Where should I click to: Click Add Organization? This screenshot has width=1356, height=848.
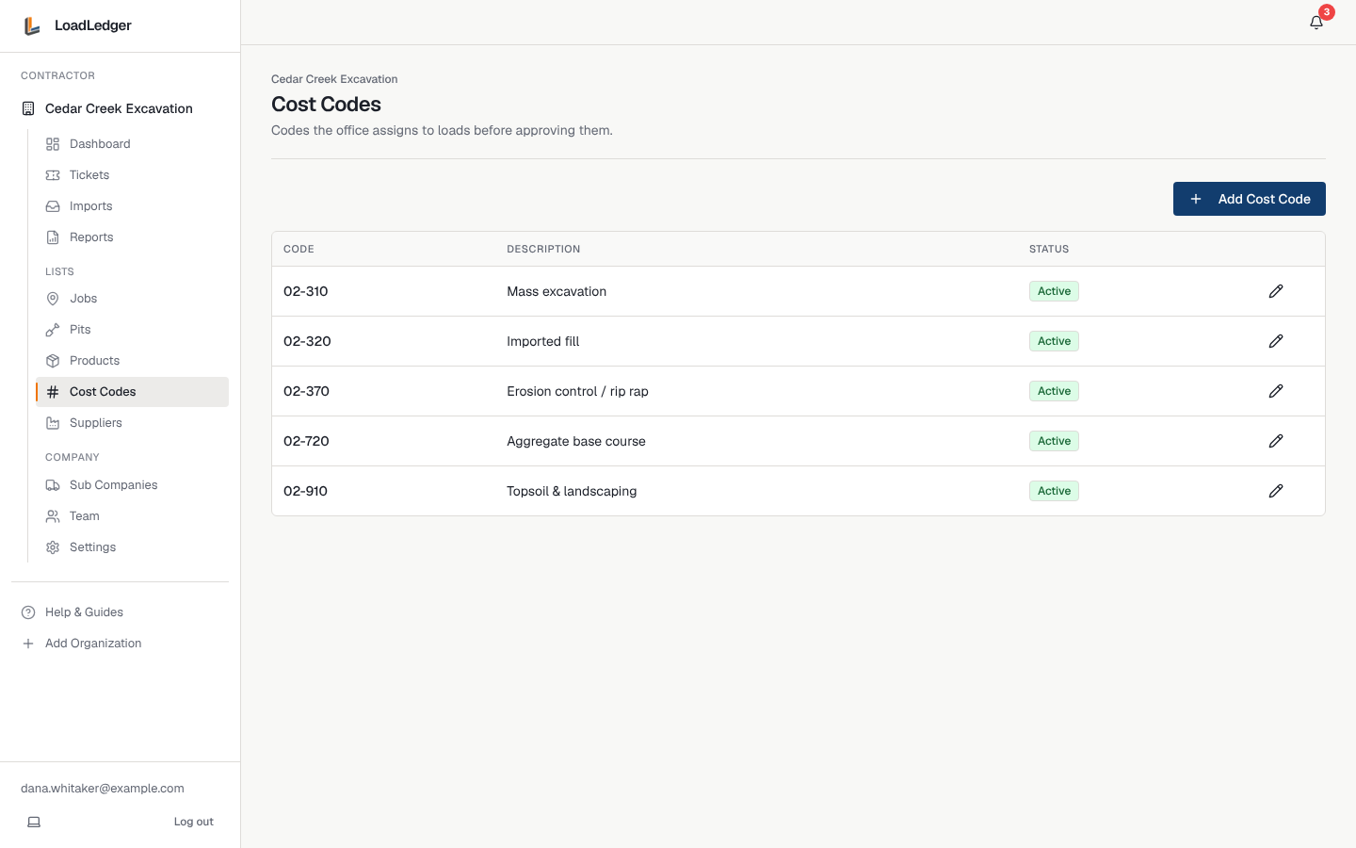click(120, 644)
